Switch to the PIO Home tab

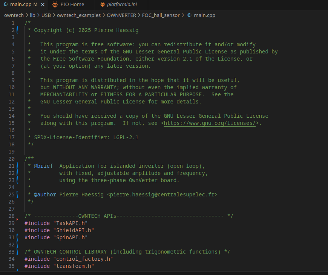(x=72, y=5)
